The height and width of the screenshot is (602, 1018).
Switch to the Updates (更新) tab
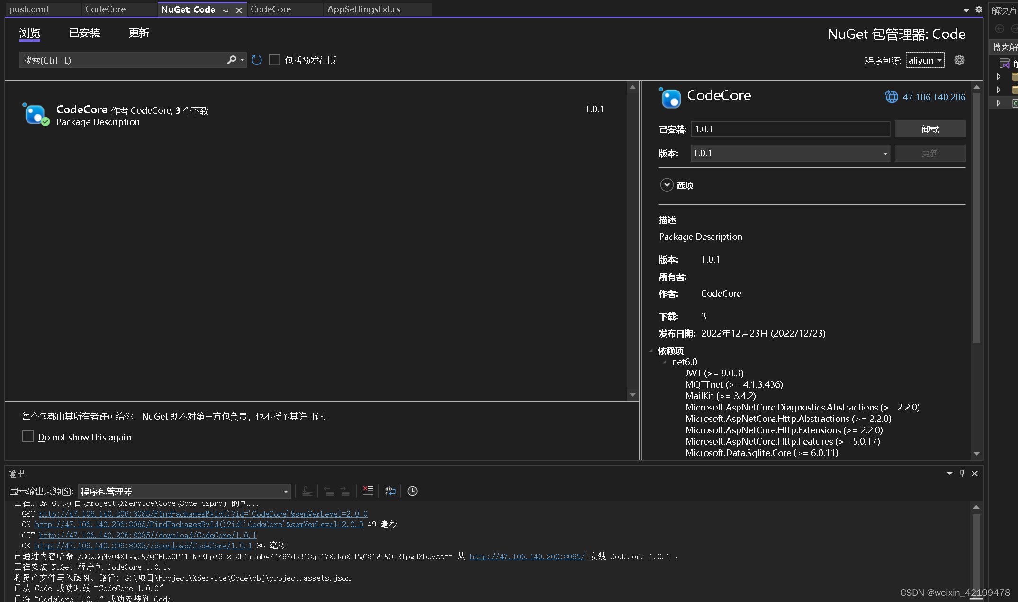tap(138, 33)
